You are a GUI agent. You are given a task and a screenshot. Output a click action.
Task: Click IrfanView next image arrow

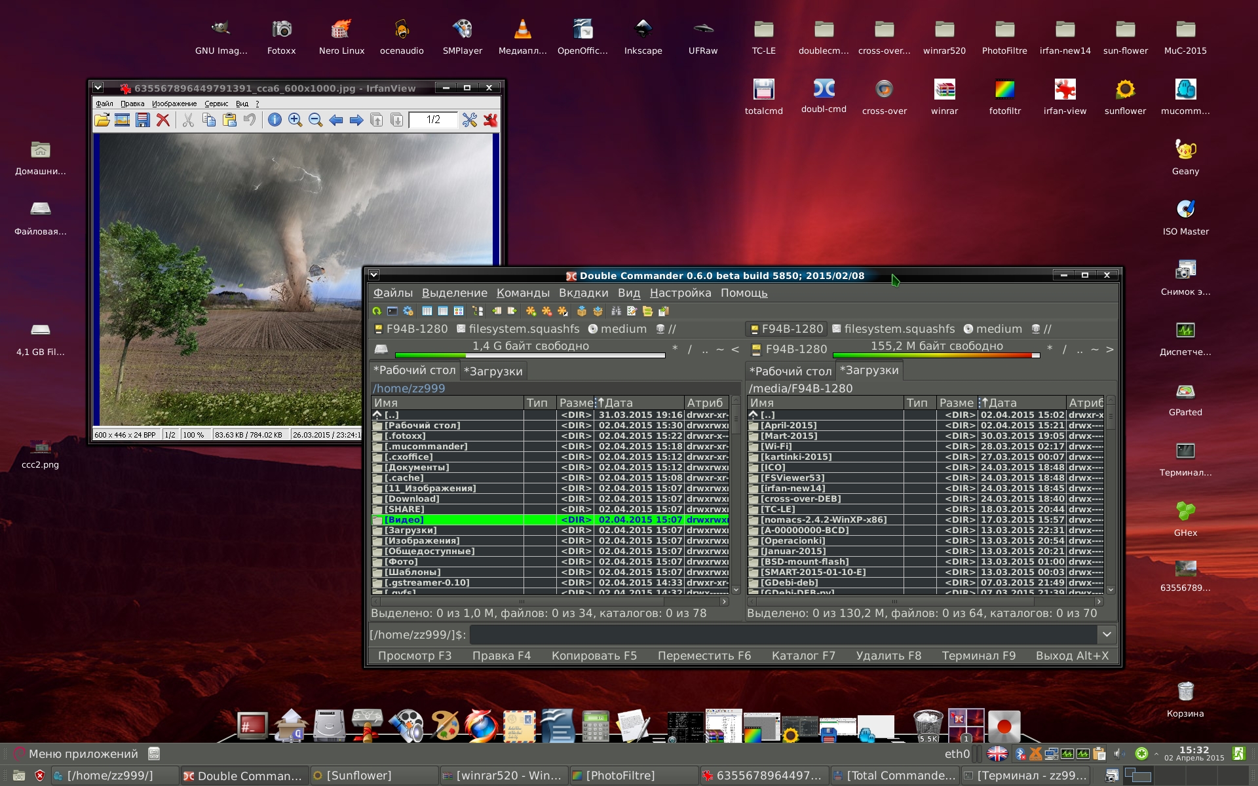(356, 120)
